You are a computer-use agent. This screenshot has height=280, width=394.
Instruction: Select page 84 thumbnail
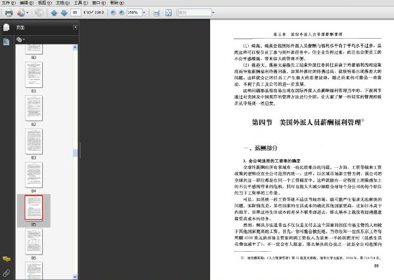34,174
